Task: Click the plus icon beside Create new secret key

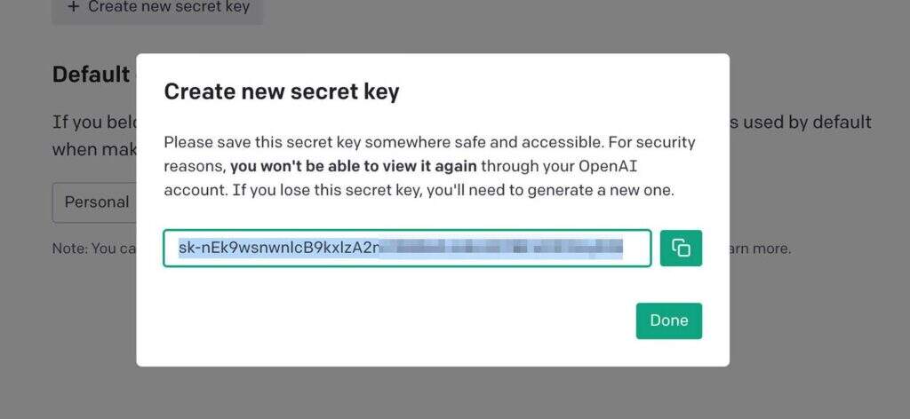Action: (x=71, y=7)
